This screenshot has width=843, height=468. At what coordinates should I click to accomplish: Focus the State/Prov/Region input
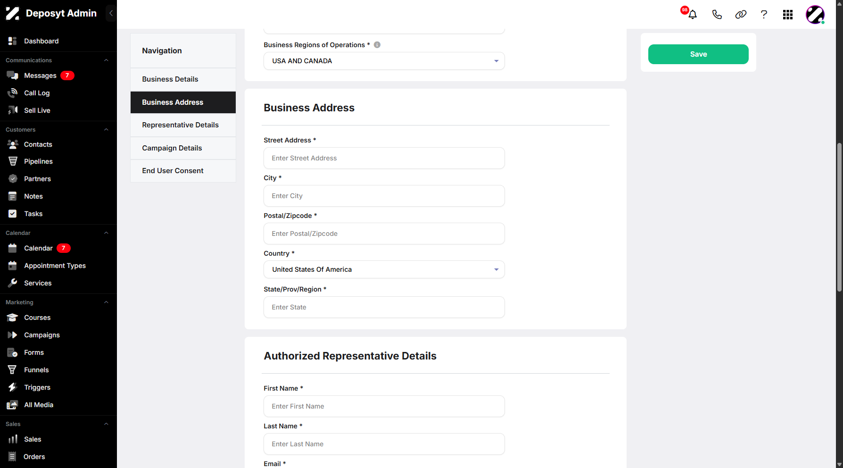[384, 307]
